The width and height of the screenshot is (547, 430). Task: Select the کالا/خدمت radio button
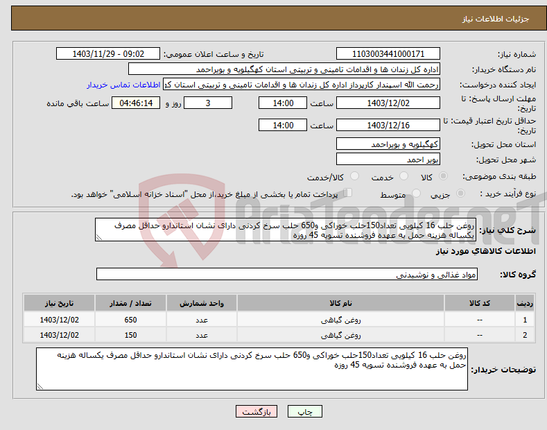tap(354, 176)
